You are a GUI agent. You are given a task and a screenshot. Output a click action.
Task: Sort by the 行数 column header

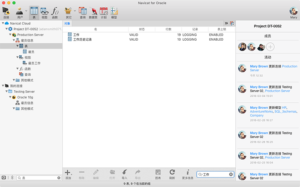click(x=168, y=29)
